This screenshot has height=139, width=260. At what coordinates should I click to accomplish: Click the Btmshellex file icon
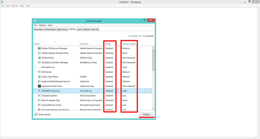click(x=39, y=67)
